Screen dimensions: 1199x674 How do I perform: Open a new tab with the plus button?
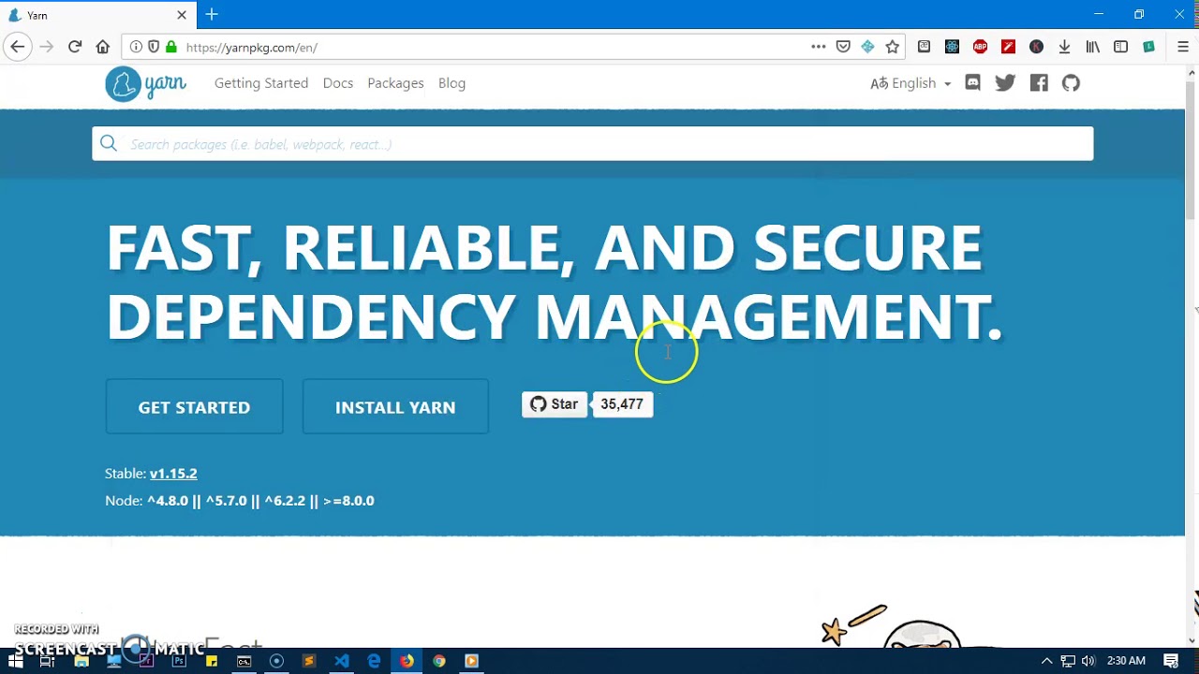coord(212,15)
